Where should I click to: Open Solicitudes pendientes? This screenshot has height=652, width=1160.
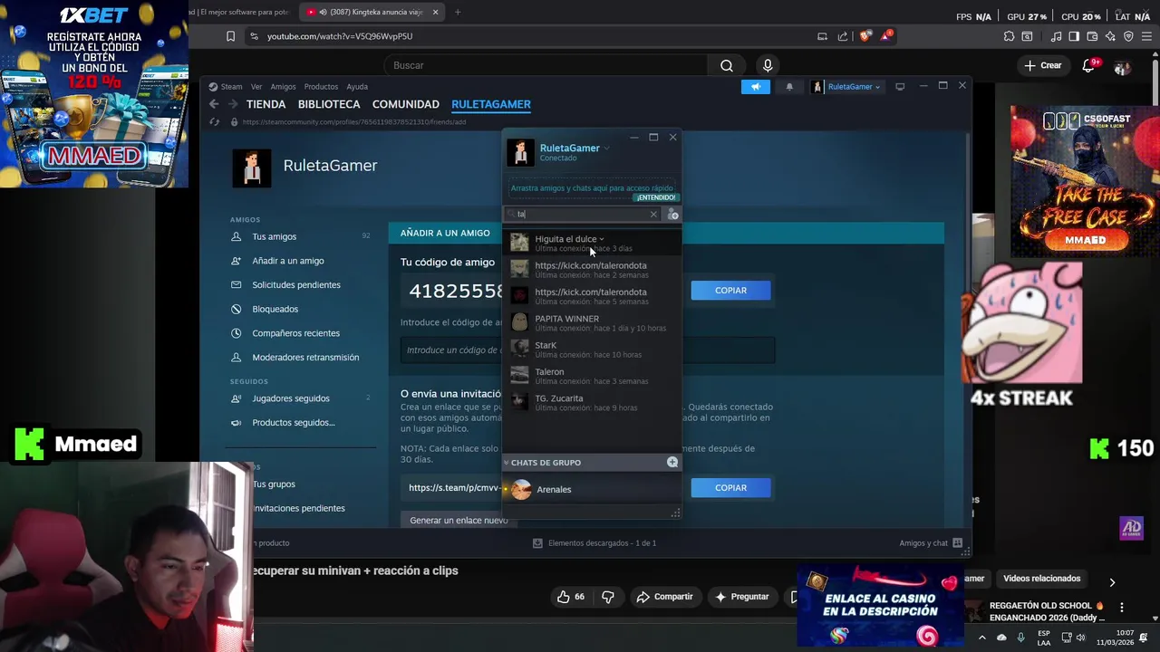click(x=296, y=285)
